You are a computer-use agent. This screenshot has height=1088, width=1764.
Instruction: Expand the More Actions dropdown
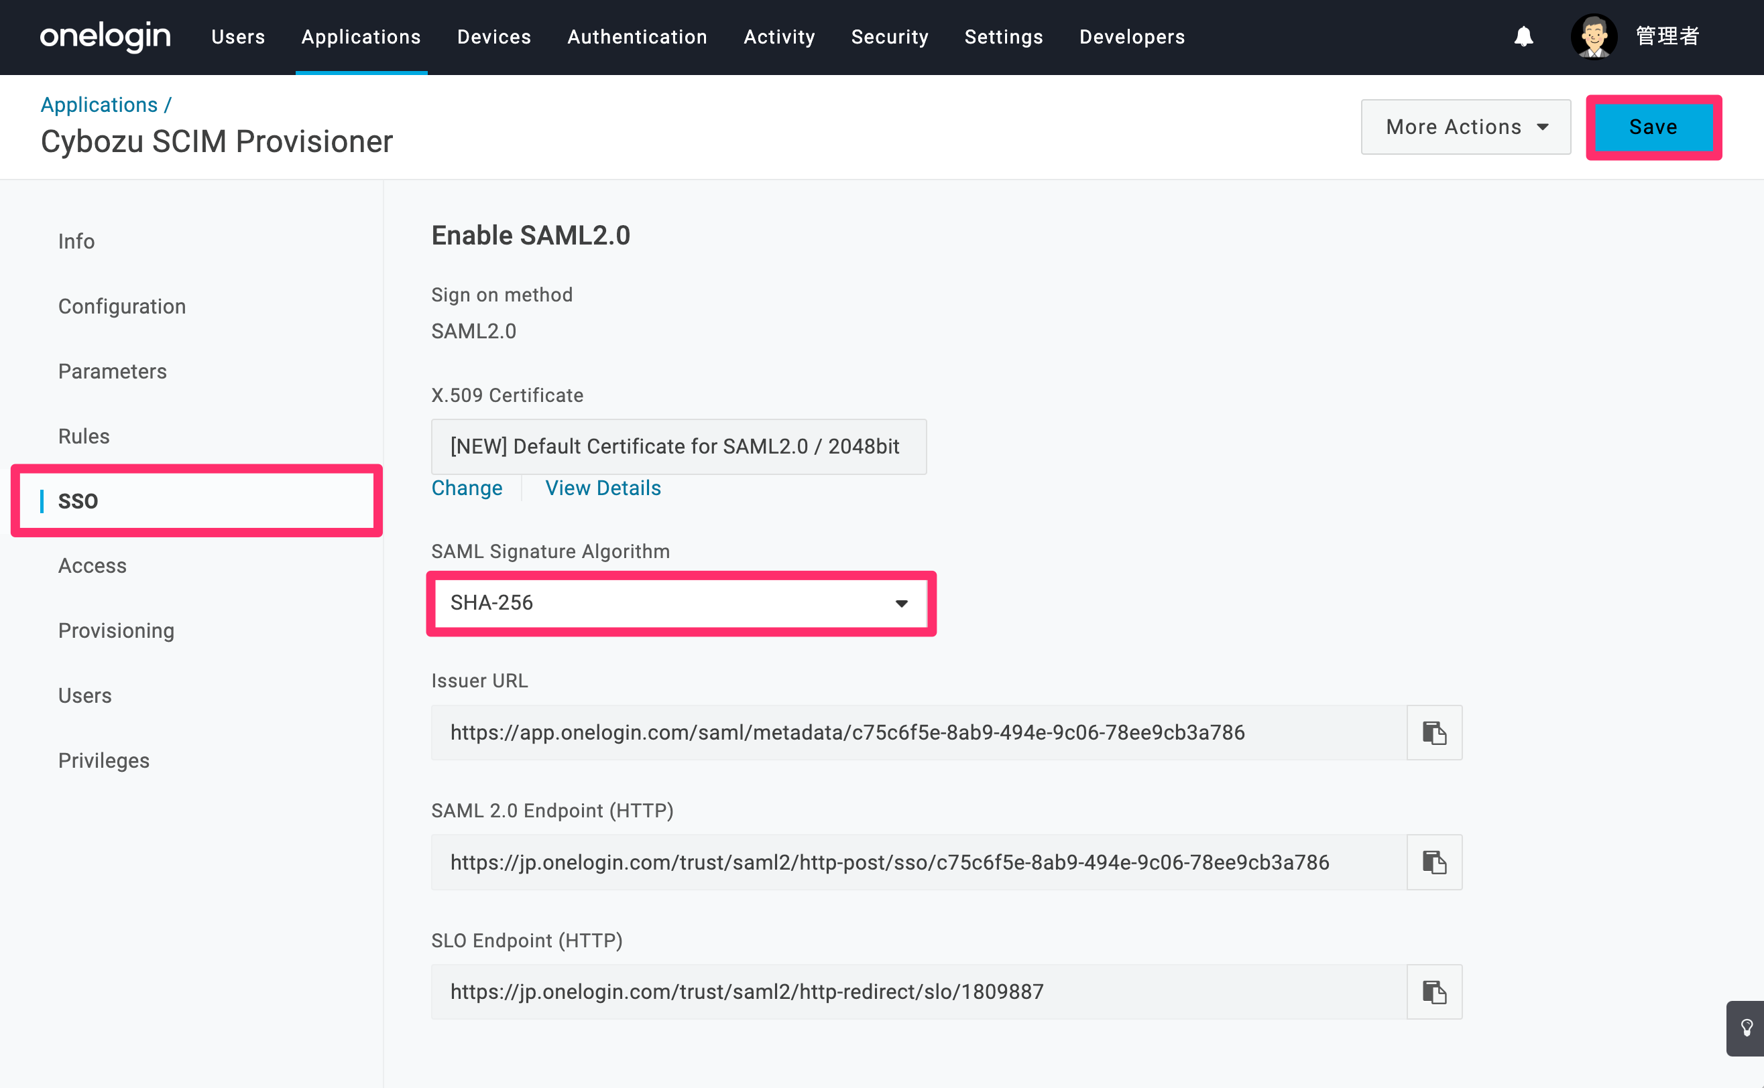pos(1465,127)
